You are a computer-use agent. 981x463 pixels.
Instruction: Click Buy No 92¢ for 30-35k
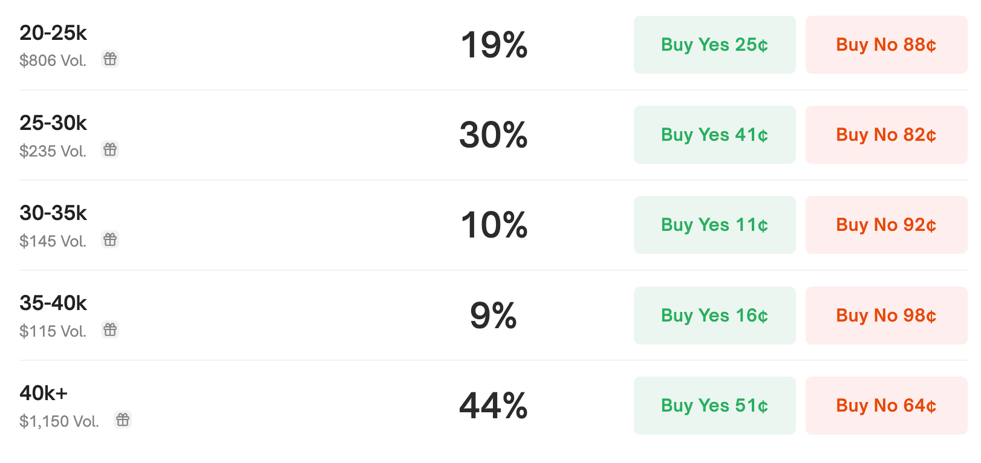(886, 225)
